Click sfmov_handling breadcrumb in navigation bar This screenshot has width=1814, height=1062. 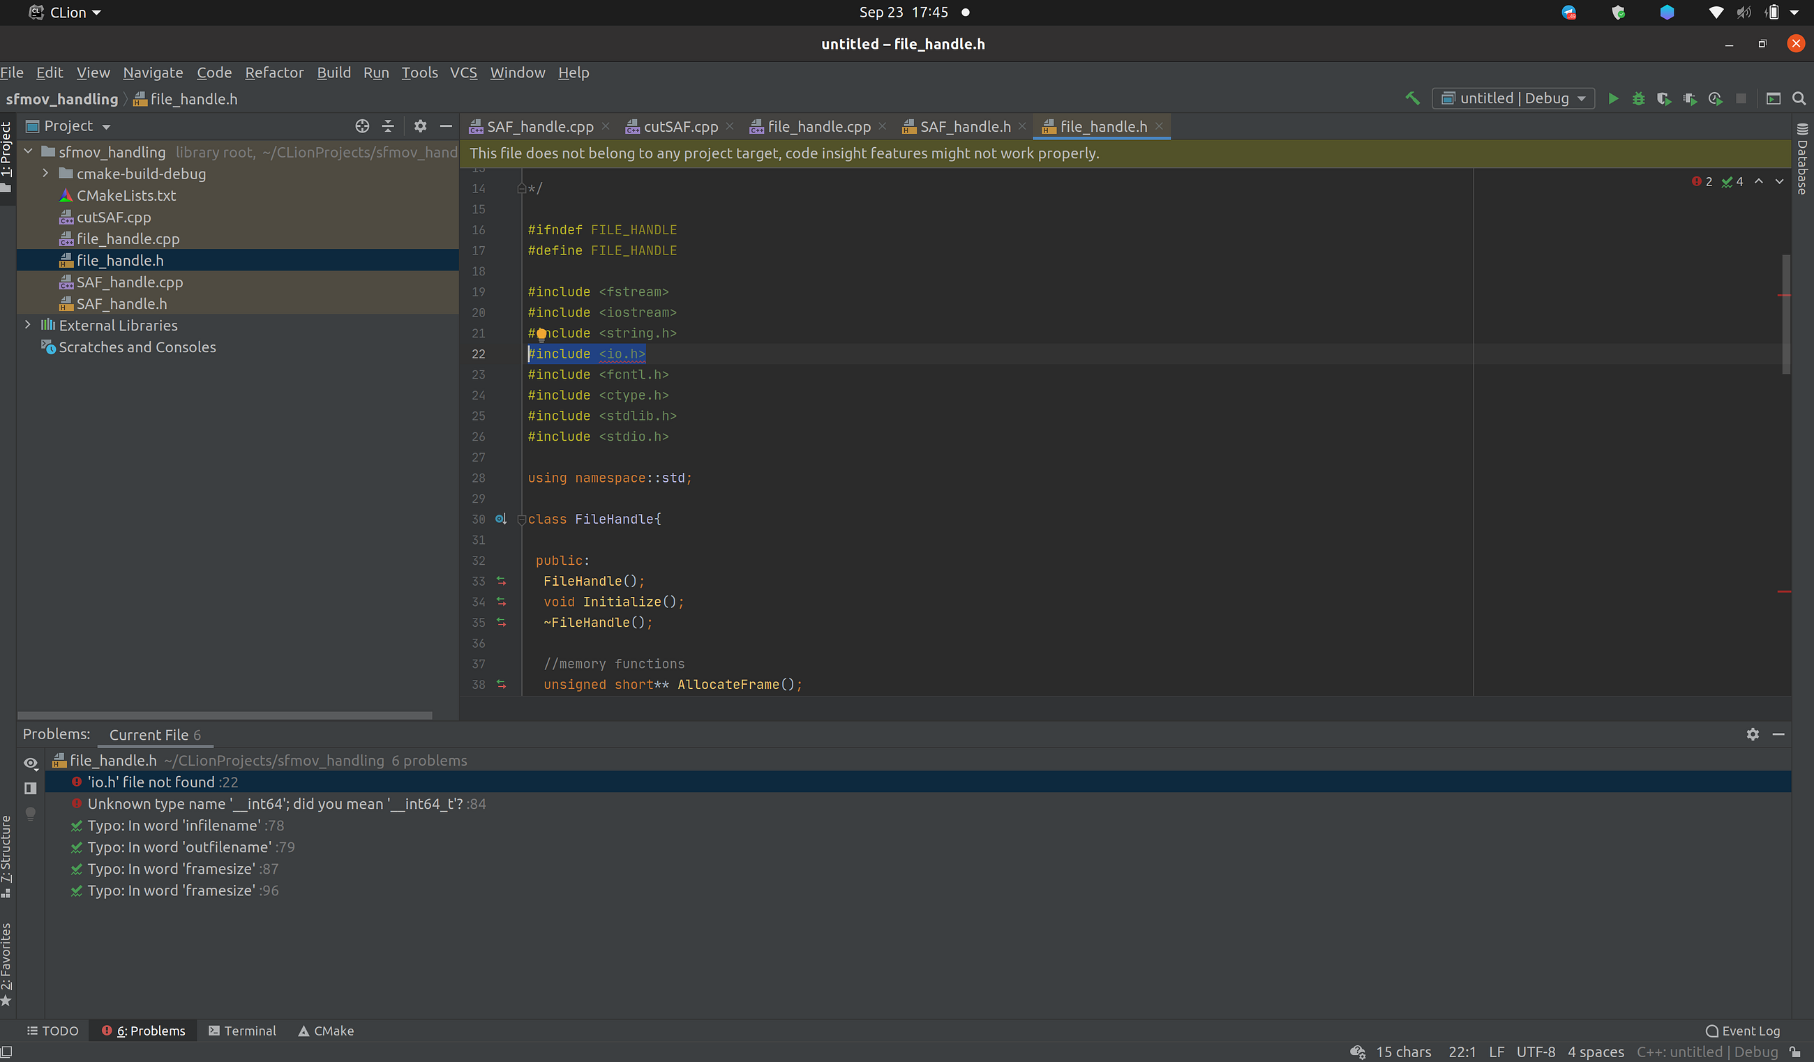tap(61, 99)
